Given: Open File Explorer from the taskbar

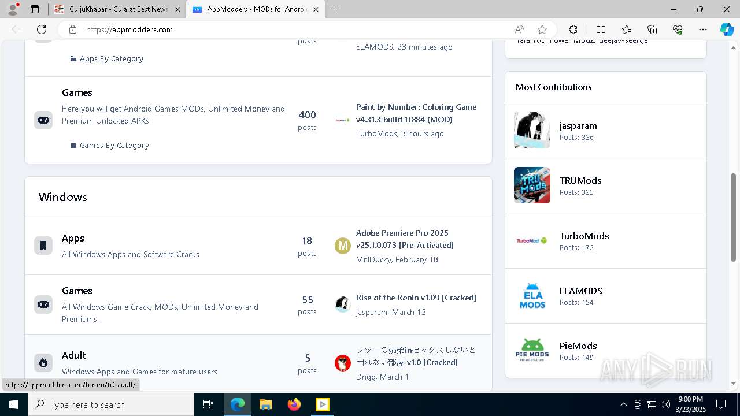Looking at the screenshot, I should tap(265, 404).
